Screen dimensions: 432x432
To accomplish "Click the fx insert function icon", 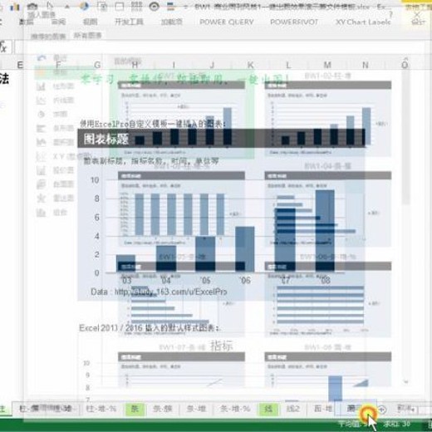I will [3, 47].
